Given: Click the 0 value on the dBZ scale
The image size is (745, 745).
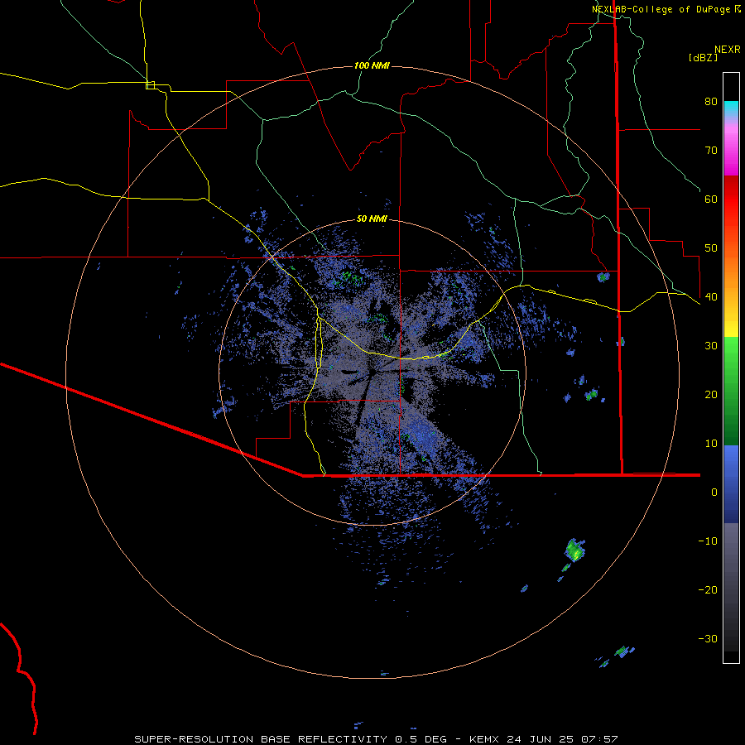Looking at the screenshot, I should (714, 493).
